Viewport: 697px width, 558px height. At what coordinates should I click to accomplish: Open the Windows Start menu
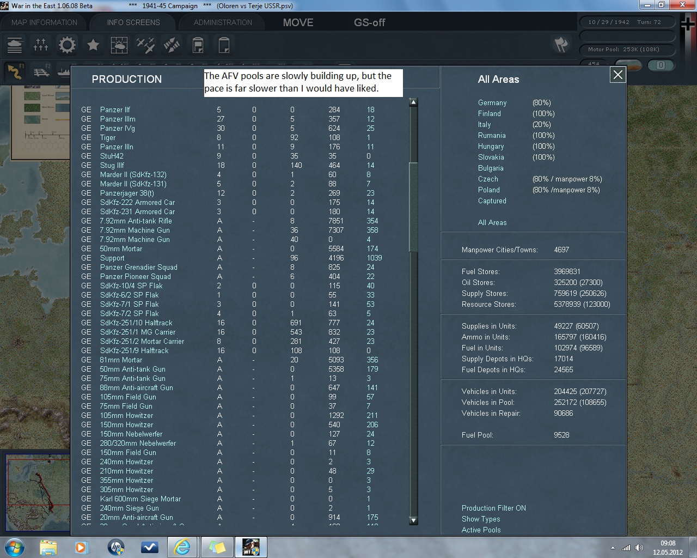[x=15, y=547]
